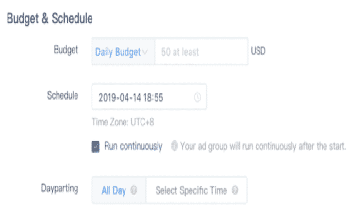The width and height of the screenshot is (349, 218).
Task: Click the Run continuously label text
Action: [x=133, y=146]
